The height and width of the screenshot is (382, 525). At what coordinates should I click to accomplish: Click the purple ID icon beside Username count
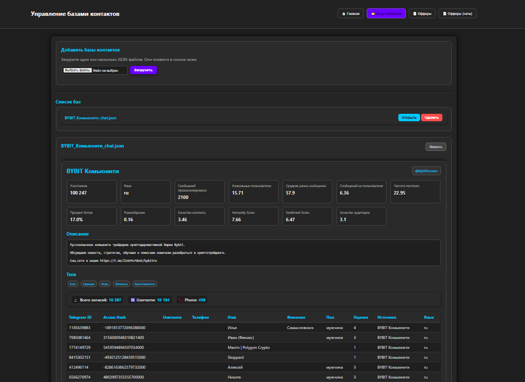(x=132, y=300)
